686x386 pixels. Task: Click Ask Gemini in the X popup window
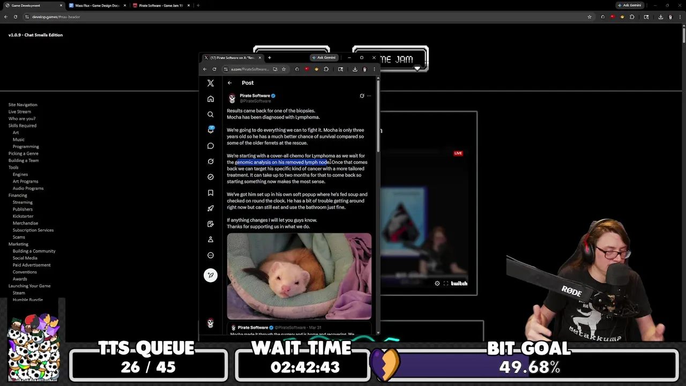(x=324, y=57)
